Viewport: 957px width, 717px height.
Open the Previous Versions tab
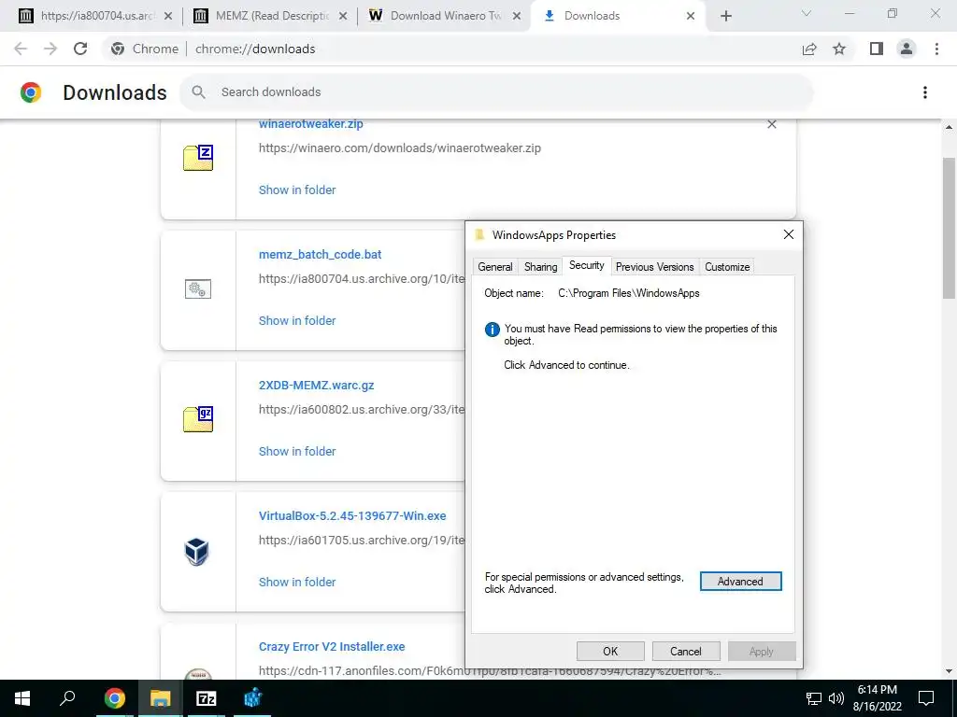tap(655, 267)
